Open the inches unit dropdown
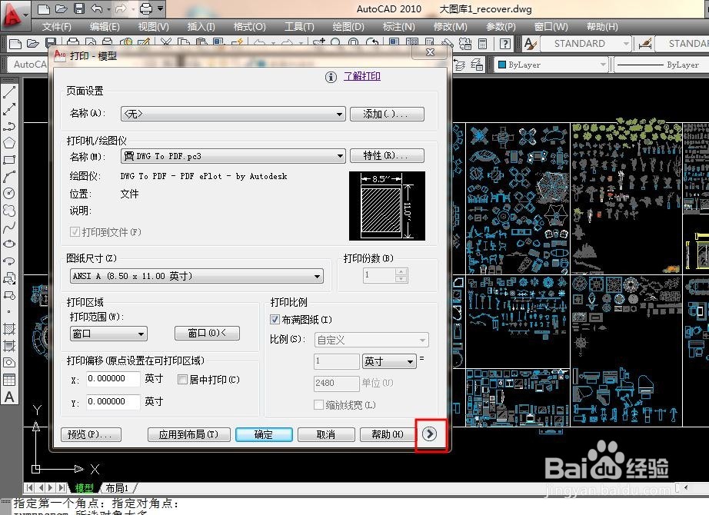This screenshot has width=709, height=515. pyautogui.click(x=389, y=361)
